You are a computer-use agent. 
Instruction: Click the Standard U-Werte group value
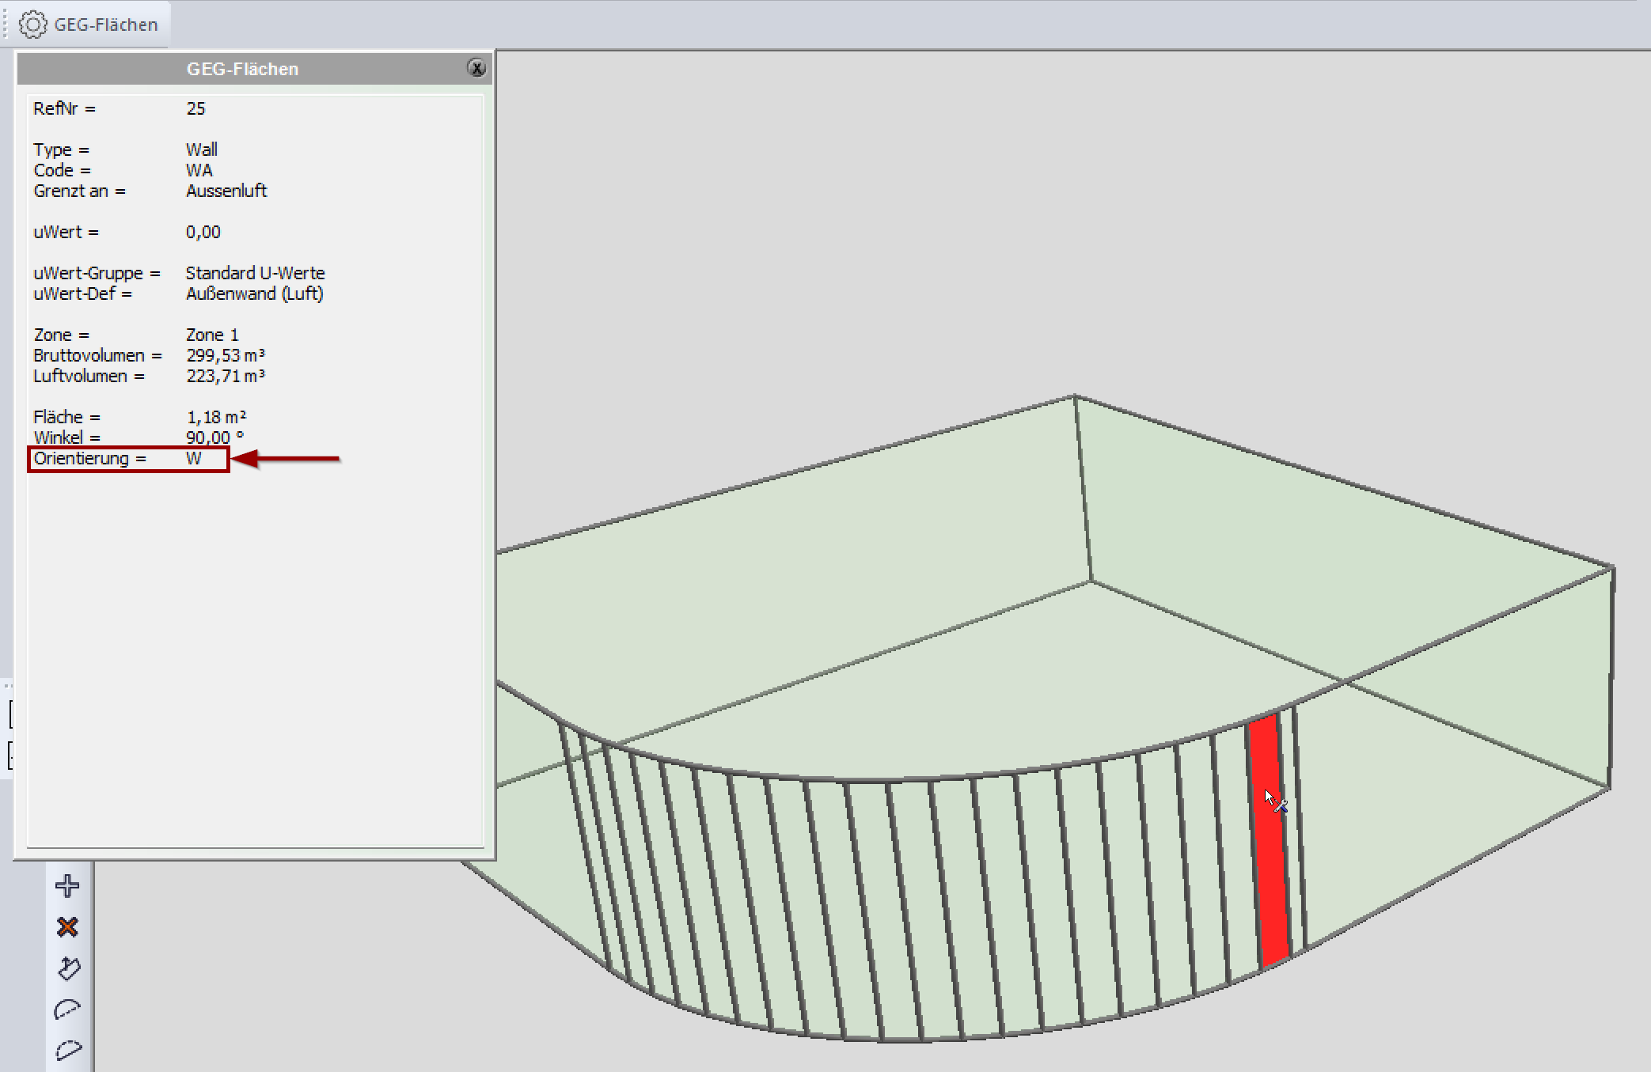255,273
